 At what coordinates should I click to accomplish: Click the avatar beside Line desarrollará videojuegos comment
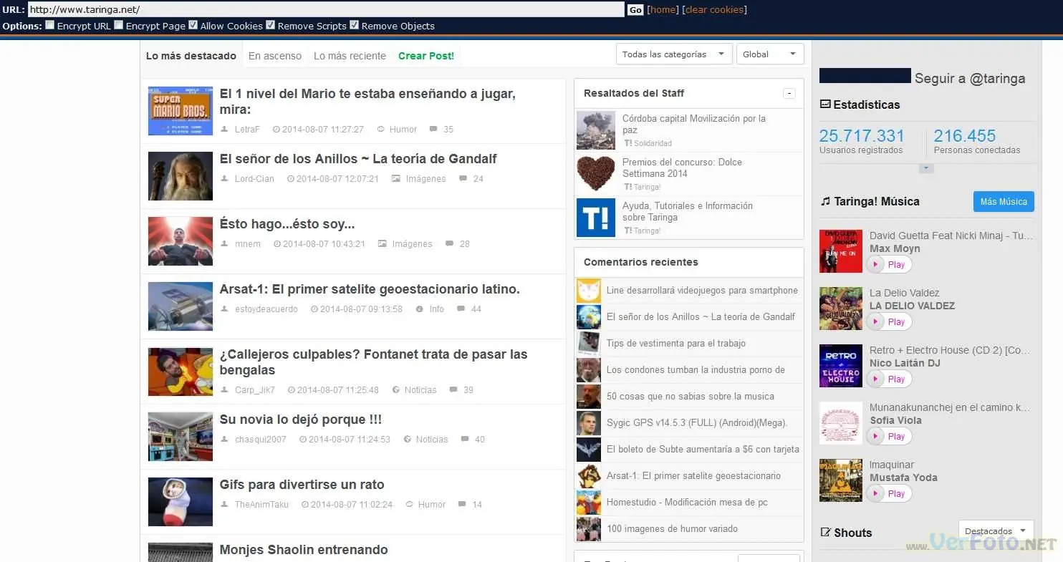tap(589, 291)
